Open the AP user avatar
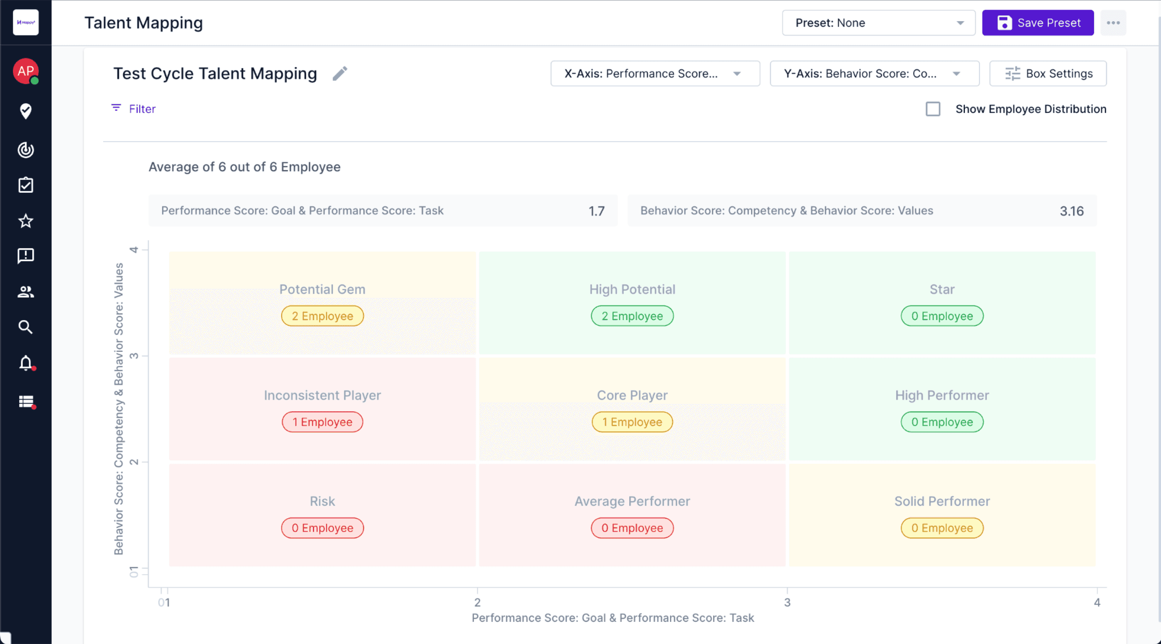1161x644 pixels. (26, 71)
